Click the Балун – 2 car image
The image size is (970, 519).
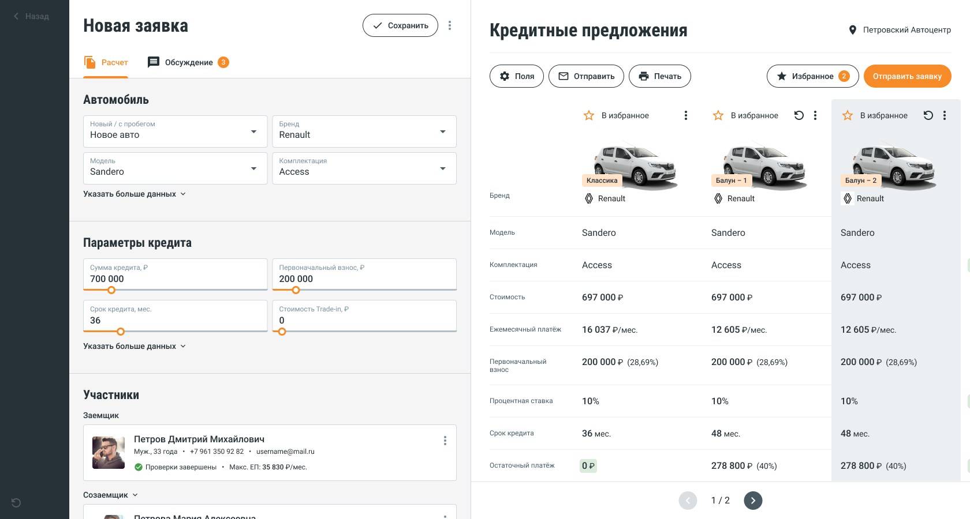(x=894, y=166)
